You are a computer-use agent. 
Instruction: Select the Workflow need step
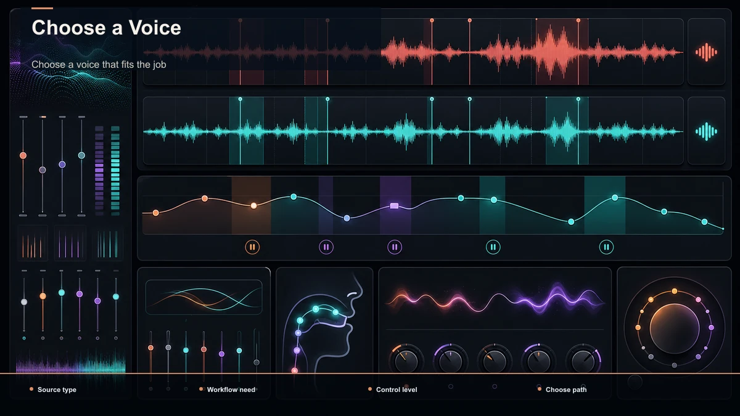tap(227, 389)
